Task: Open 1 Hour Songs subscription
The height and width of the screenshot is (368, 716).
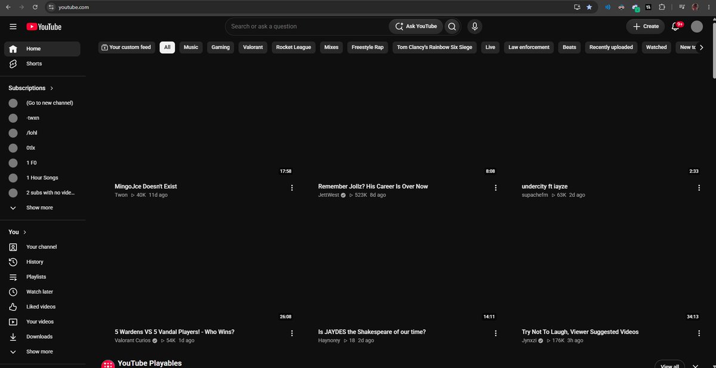Action: (x=42, y=178)
